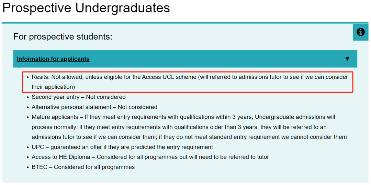Click the For prospective students heading

tap(63, 37)
